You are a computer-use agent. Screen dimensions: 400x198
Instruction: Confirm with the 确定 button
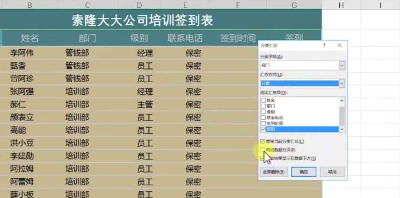304,172
